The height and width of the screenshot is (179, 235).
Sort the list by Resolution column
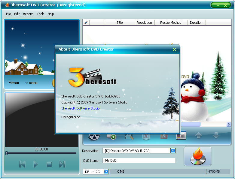click(144, 23)
